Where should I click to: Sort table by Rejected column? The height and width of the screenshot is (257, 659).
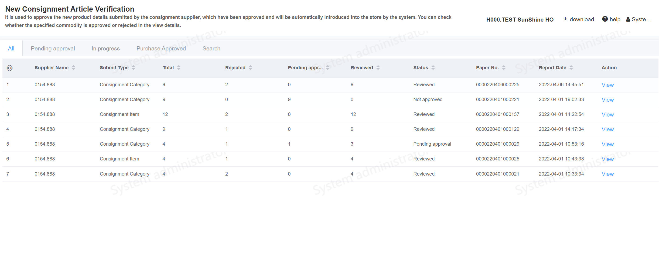pos(250,68)
